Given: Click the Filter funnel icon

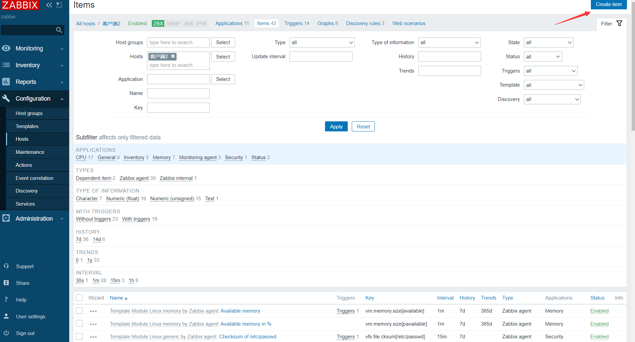Looking at the screenshot, I should pos(619,23).
